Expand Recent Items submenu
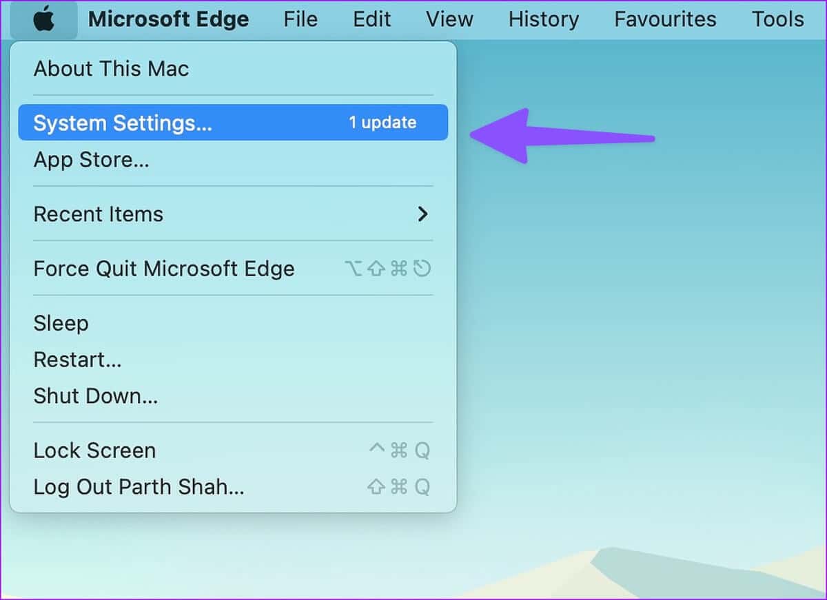The width and height of the screenshot is (827, 600). pos(99,214)
